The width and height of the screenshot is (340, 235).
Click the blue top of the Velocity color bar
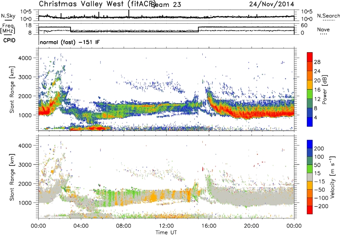pos(310,144)
